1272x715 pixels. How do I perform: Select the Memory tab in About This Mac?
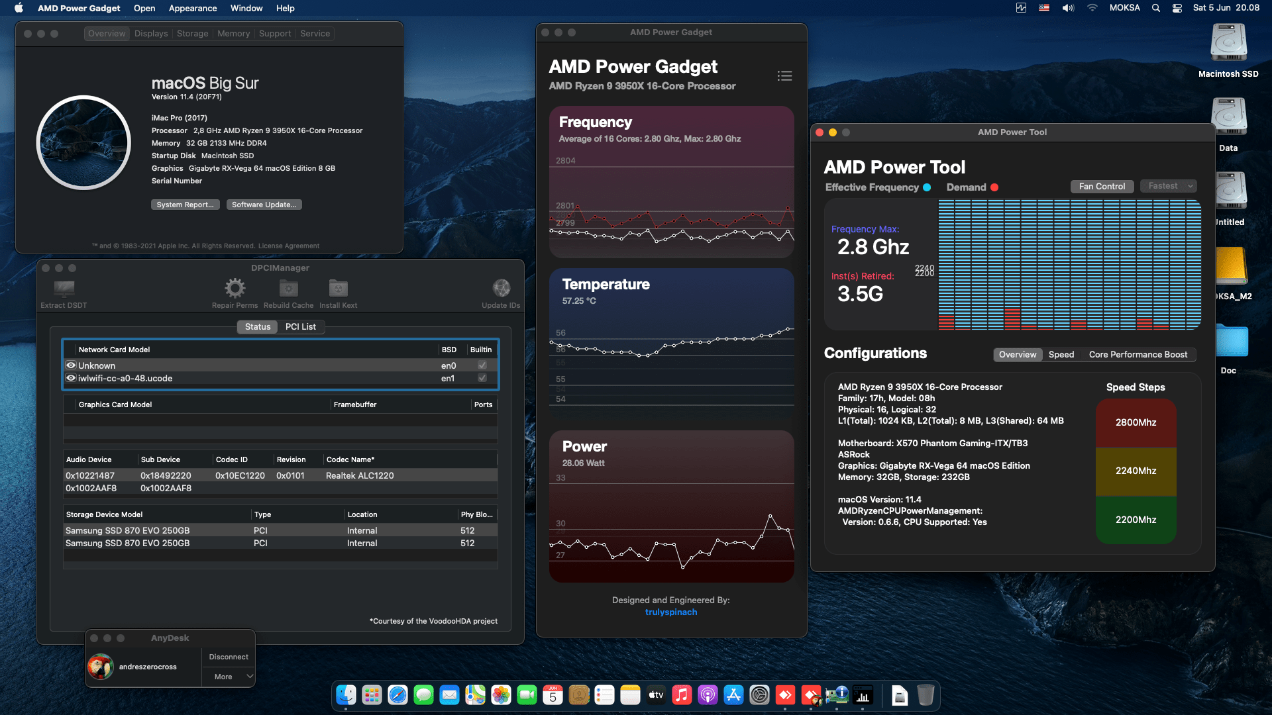coord(234,34)
